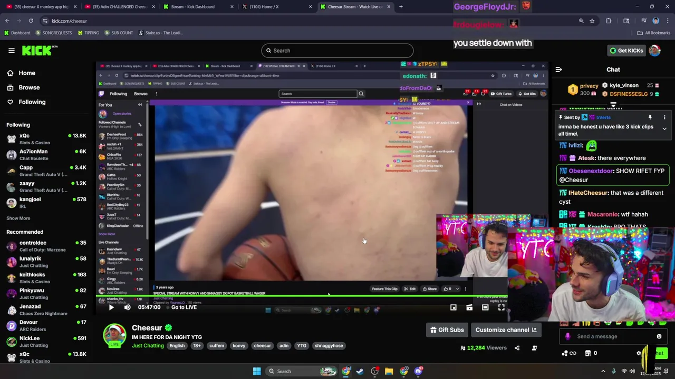Enable picture-in-picture mini player
Screen dimensions: 675x379
click(453, 307)
